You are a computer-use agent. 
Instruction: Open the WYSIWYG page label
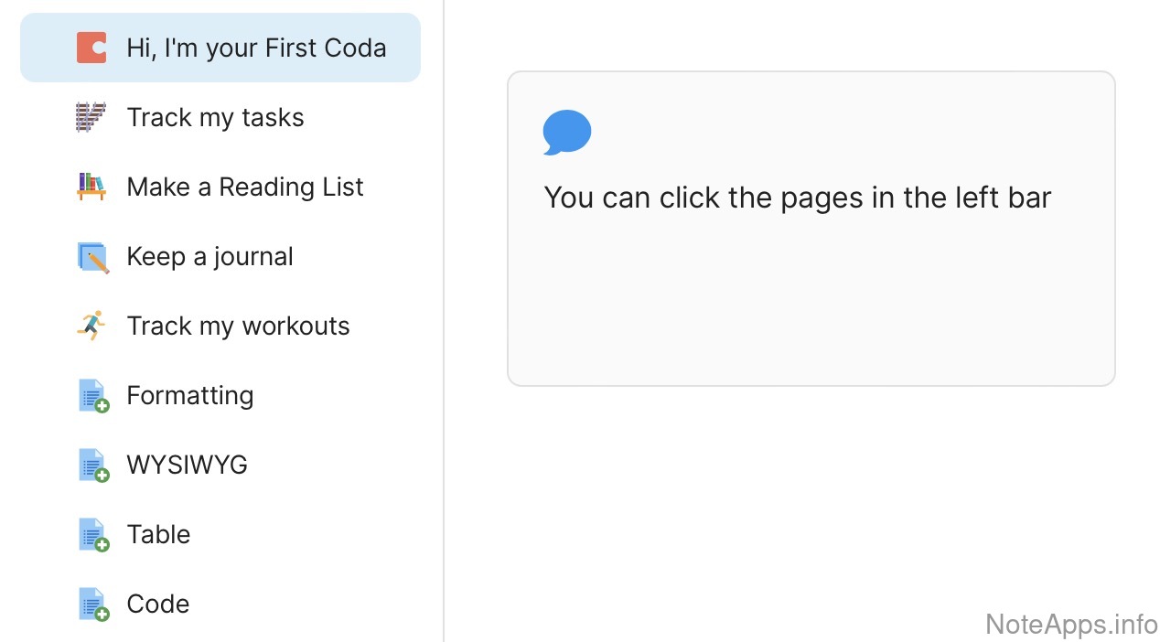click(x=187, y=465)
